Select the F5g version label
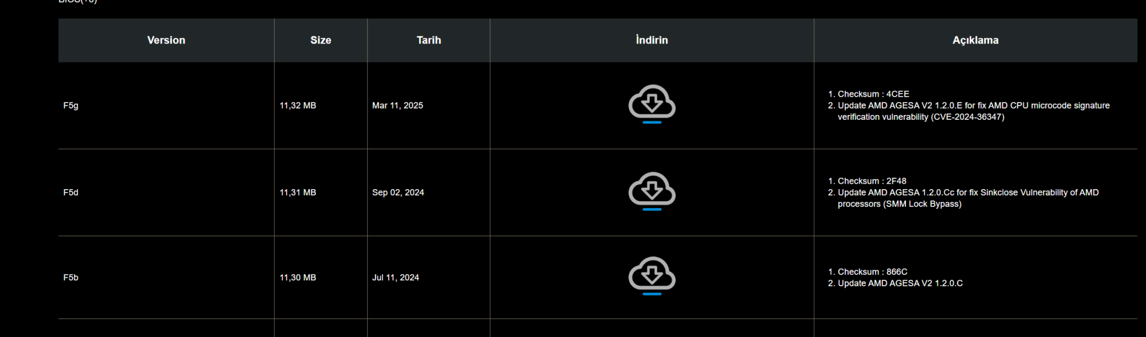The width and height of the screenshot is (1146, 337). pyautogui.click(x=71, y=106)
